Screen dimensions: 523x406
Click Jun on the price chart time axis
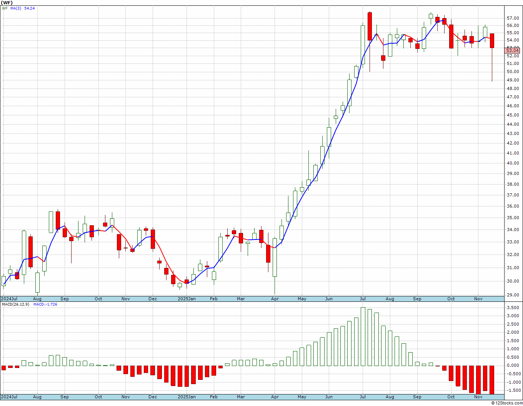pyautogui.click(x=329, y=299)
